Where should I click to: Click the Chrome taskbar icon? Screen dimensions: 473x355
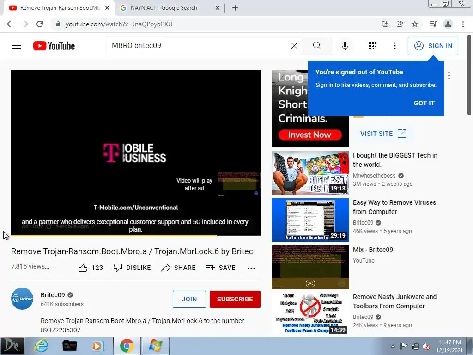click(127, 346)
